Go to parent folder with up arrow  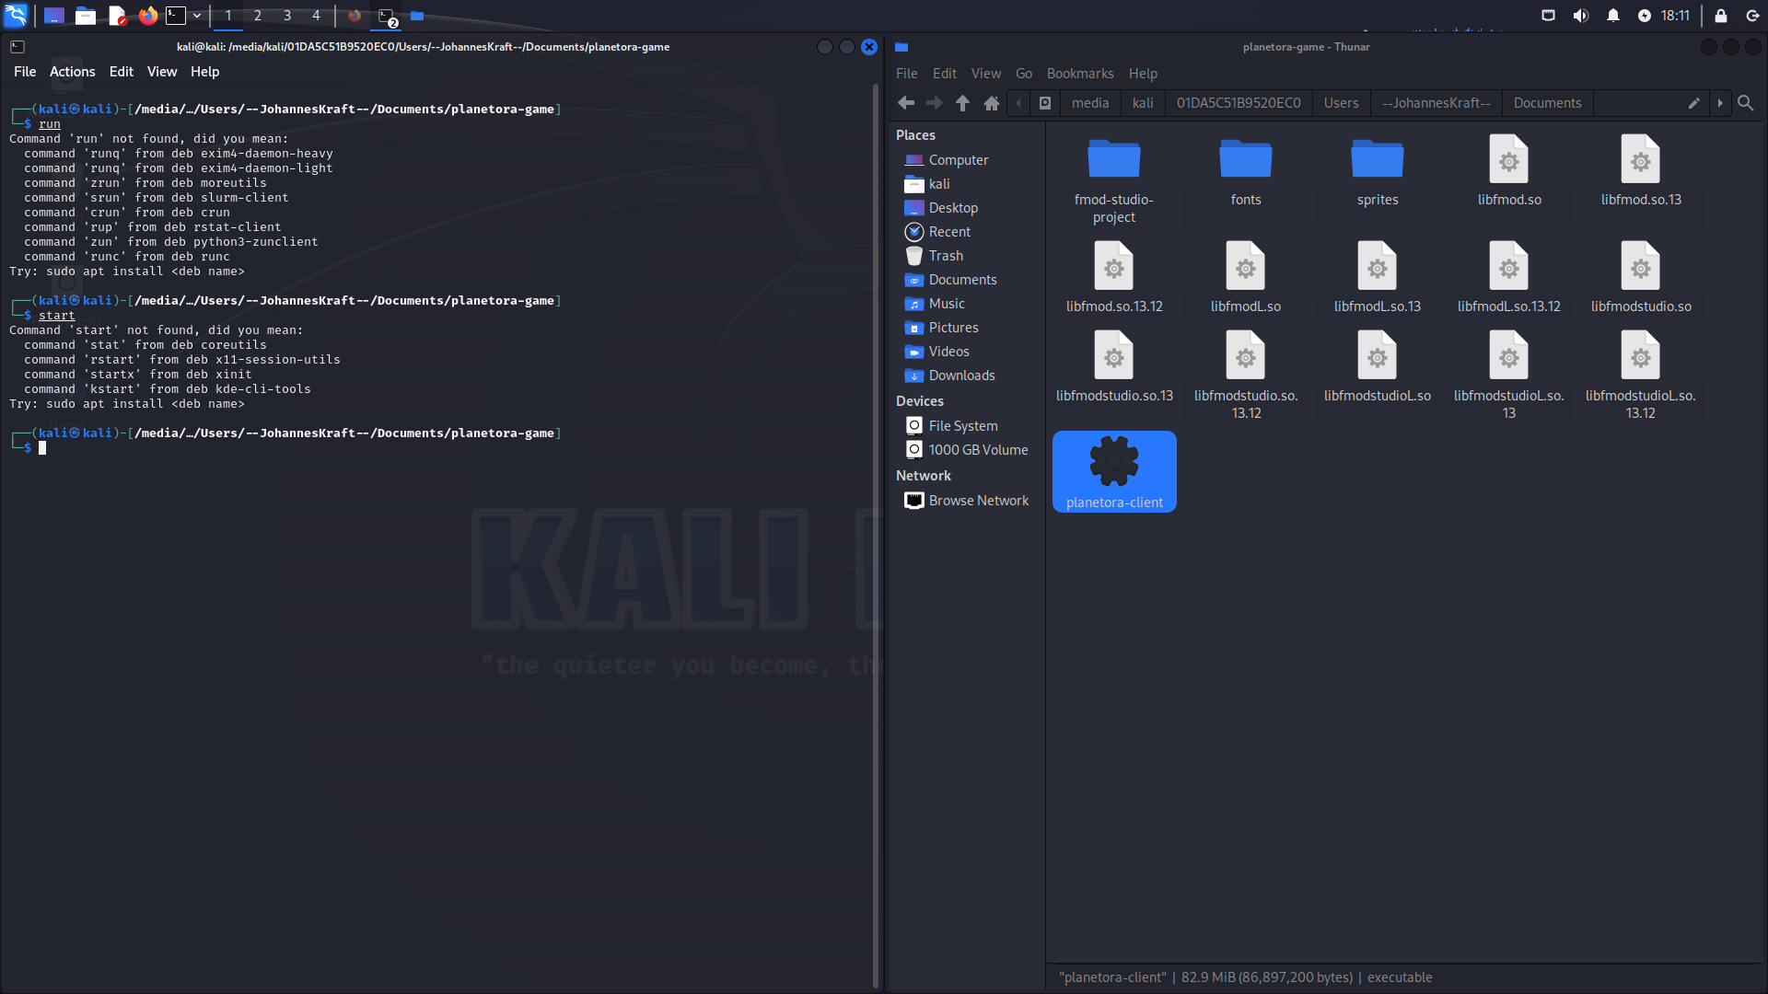962,103
